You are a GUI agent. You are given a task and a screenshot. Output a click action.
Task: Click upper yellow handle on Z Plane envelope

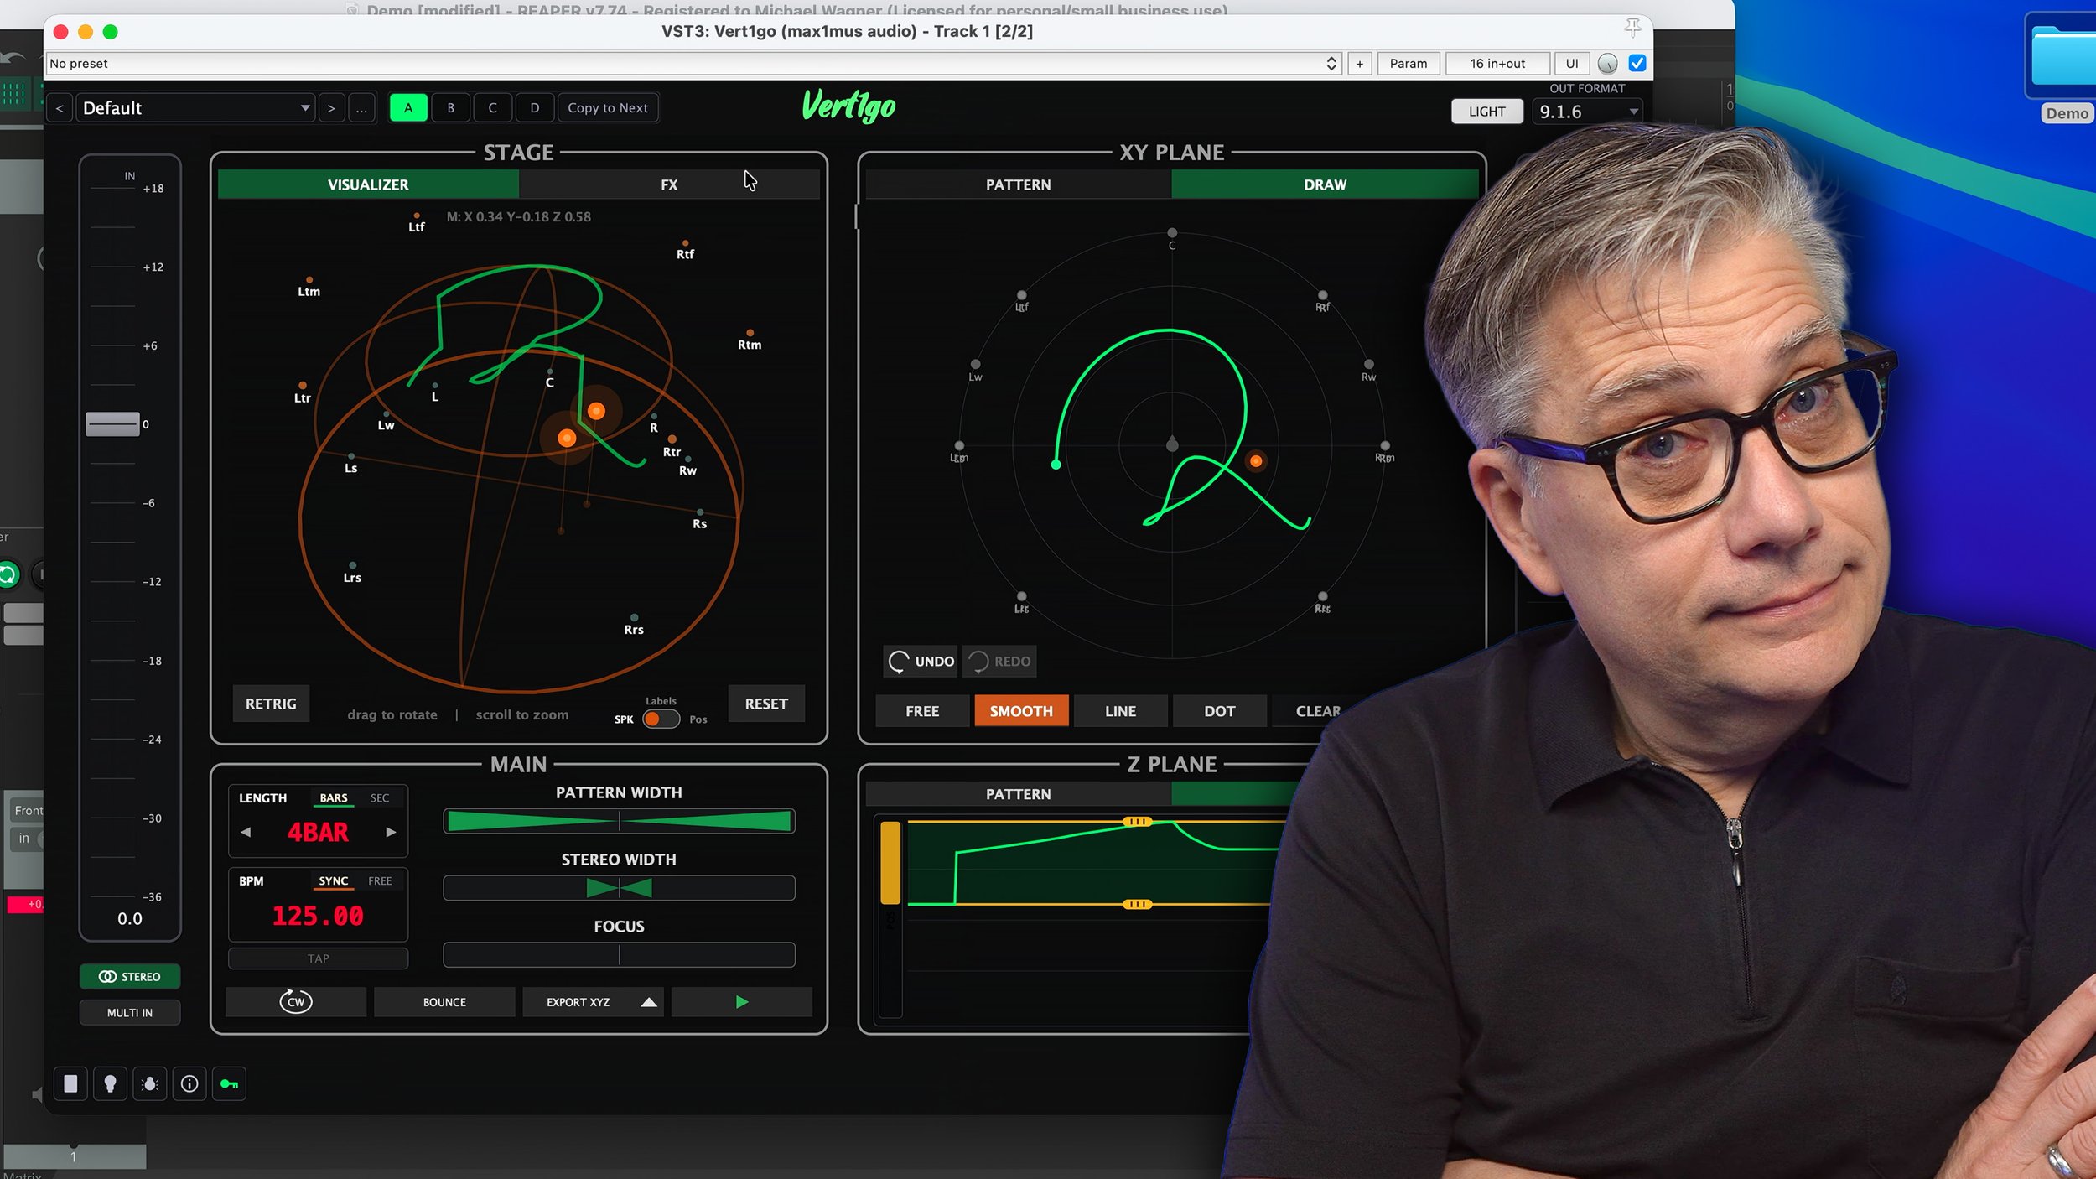1137,822
